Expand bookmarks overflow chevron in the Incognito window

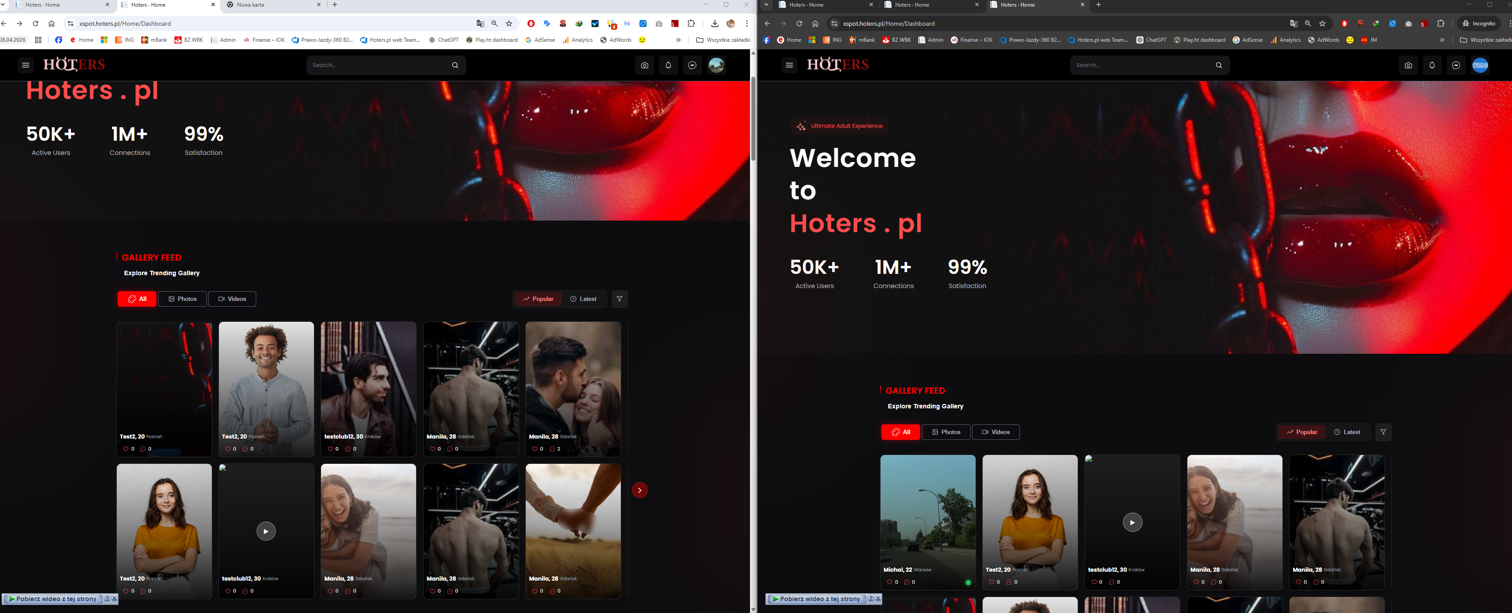click(1441, 40)
